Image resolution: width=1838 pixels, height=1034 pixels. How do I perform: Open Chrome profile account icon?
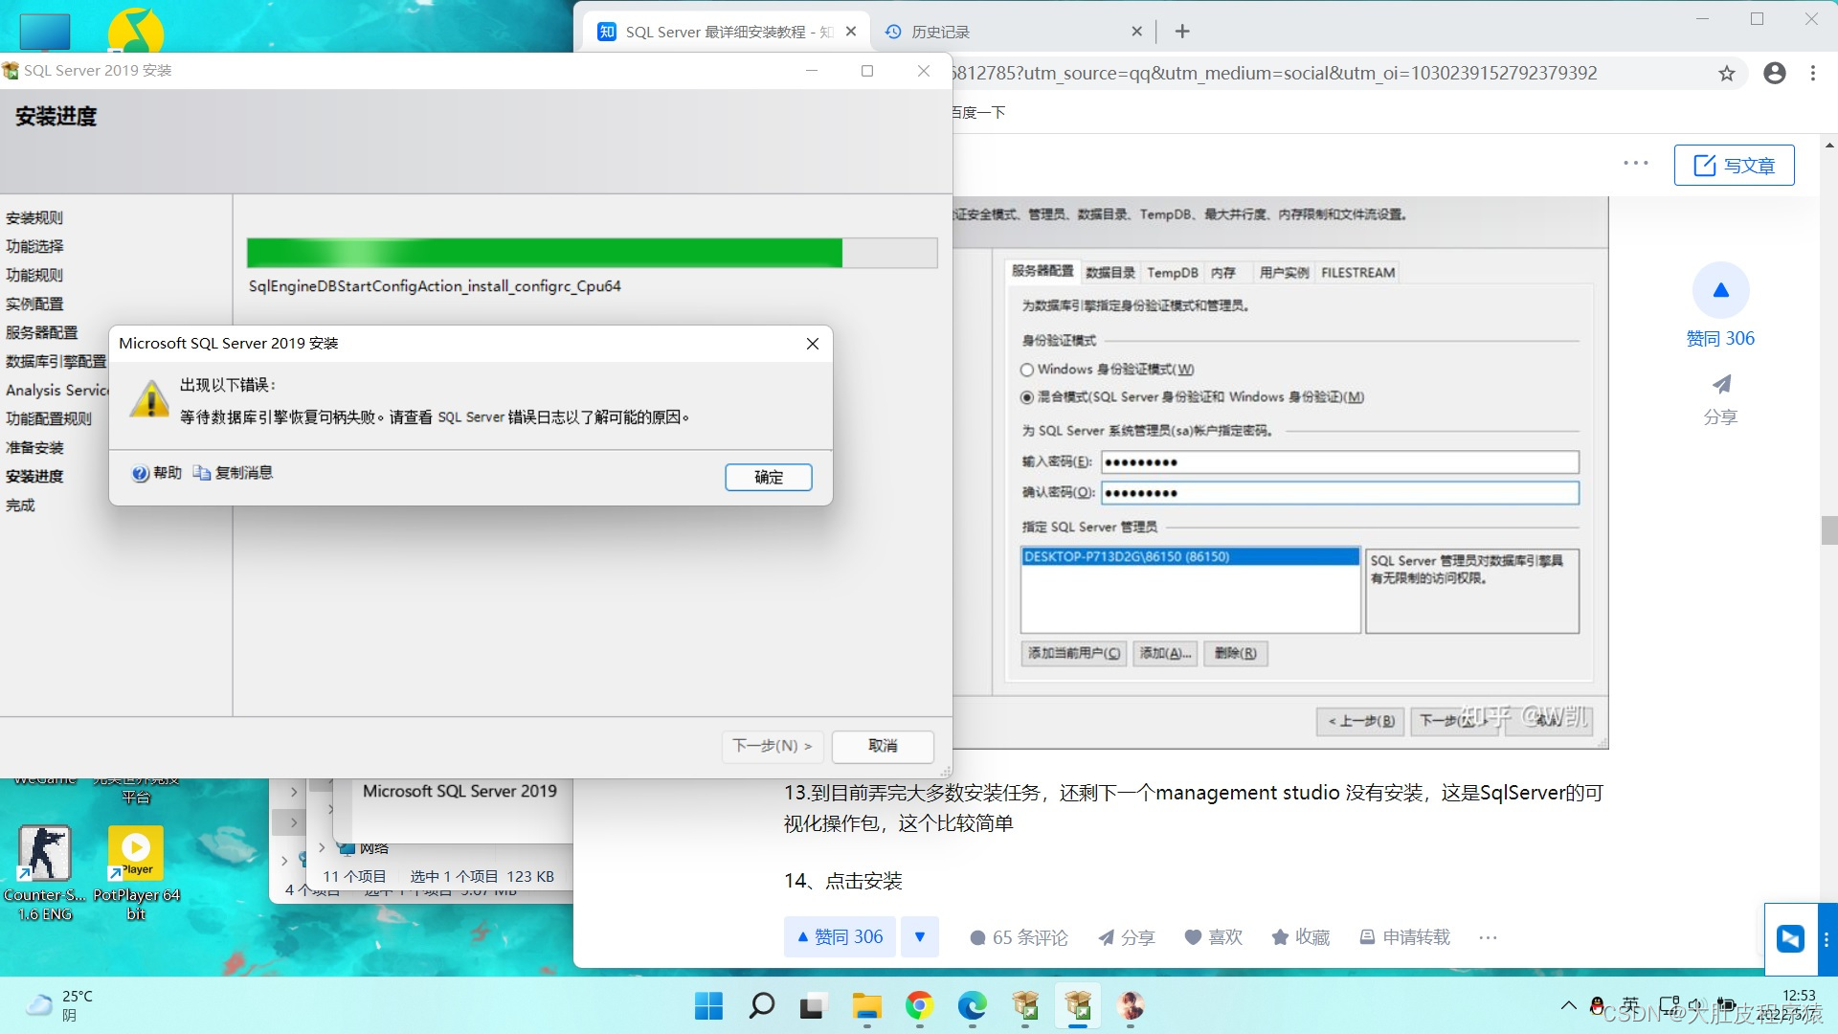coord(1774,74)
